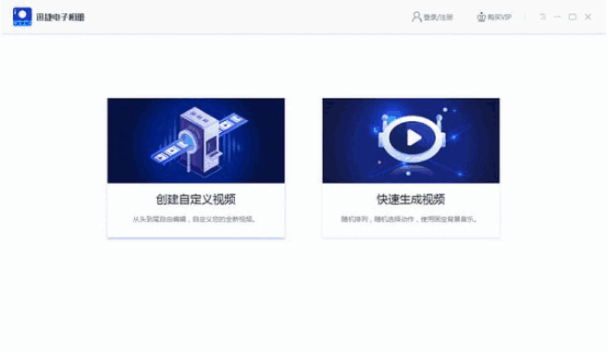Choose the 创建自定义视频 card title

[196, 200]
